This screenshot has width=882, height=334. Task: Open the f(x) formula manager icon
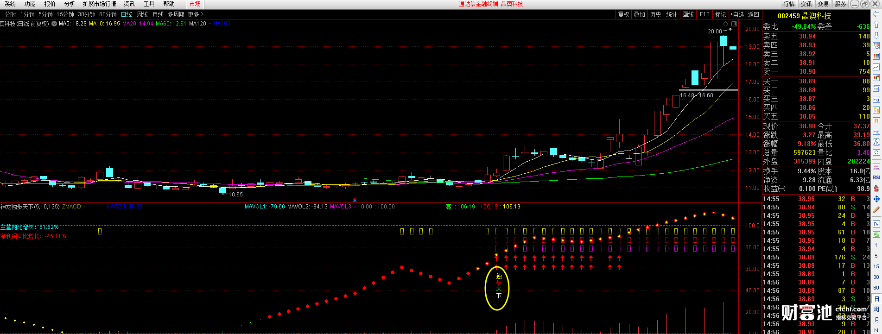tap(876, 142)
